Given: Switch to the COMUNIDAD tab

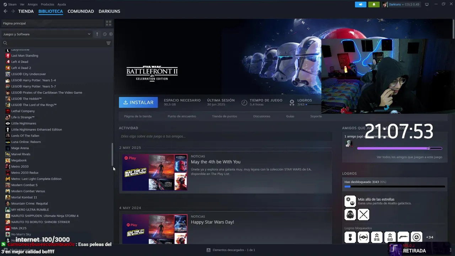Looking at the screenshot, I should (81, 11).
